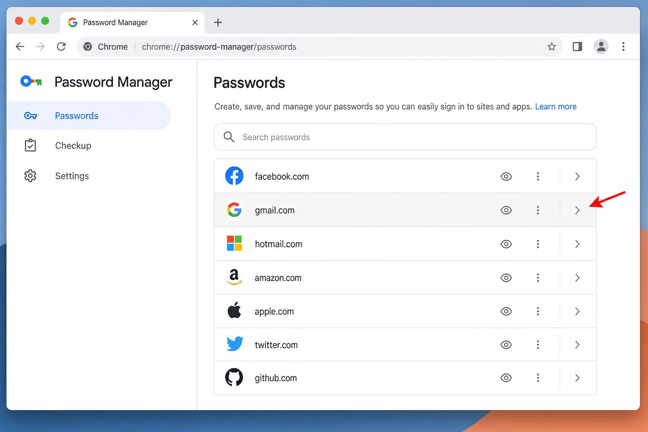Open more options for apple.com
Screen dimensions: 648x432
coord(538,311)
